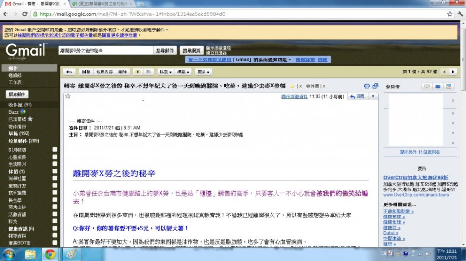Click the print-all printer icon

coord(367,86)
